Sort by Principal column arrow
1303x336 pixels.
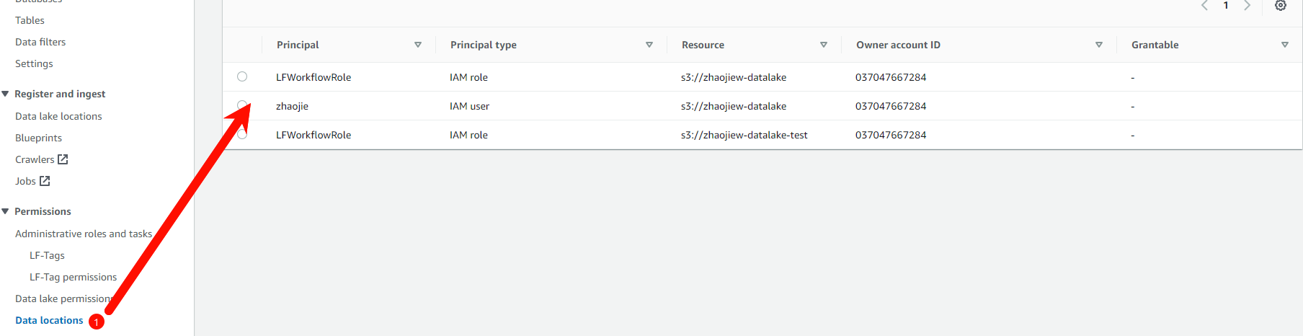coord(418,45)
